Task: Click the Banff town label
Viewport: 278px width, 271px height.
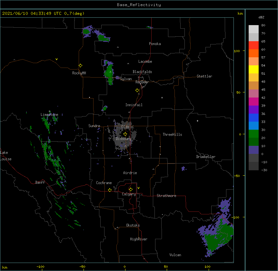Action: 40,182
